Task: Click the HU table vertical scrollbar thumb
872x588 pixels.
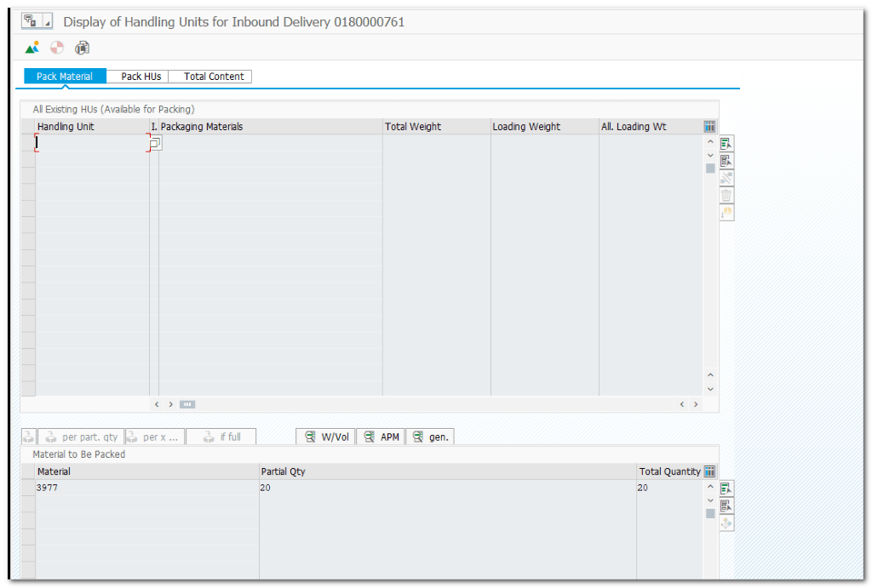Action: tap(710, 168)
